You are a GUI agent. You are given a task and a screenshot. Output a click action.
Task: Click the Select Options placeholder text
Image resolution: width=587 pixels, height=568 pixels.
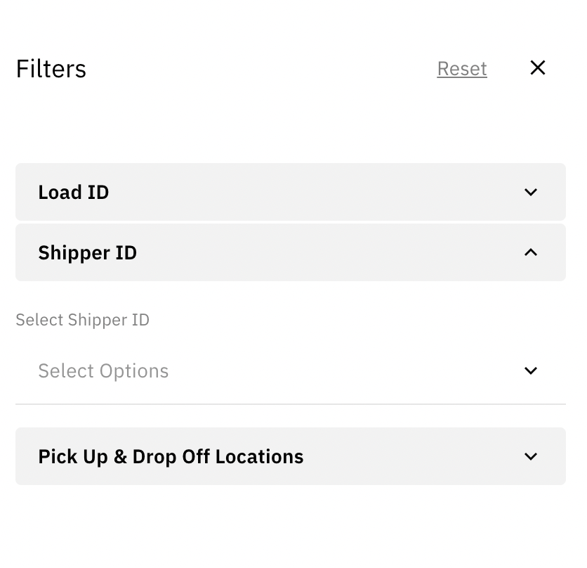[103, 370]
